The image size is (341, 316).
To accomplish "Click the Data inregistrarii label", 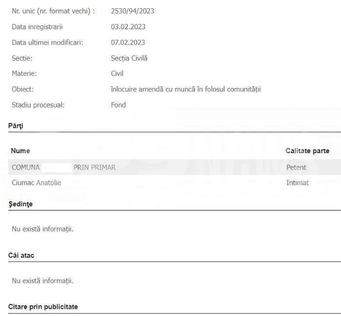I will [37, 27].
